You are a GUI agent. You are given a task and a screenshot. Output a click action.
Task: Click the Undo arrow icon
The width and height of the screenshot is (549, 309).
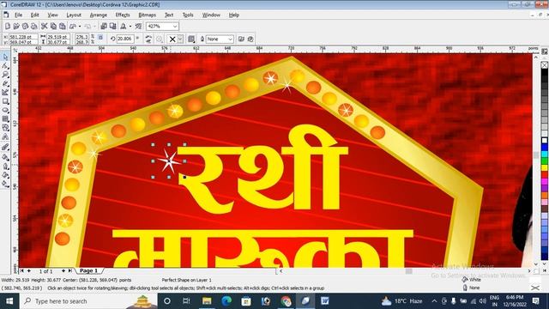pyautogui.click(x=73, y=27)
